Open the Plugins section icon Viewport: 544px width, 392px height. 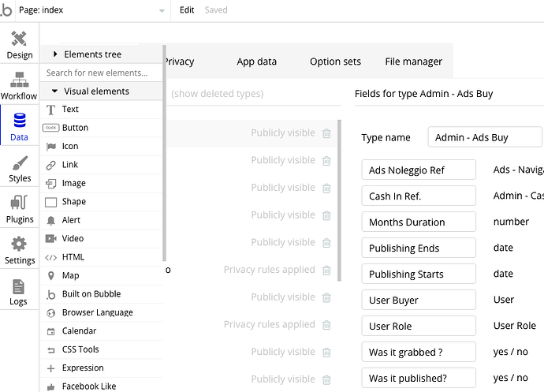point(20,203)
